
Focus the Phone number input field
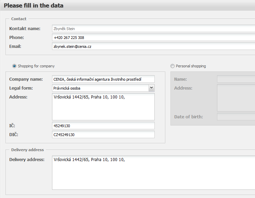click(x=154, y=38)
